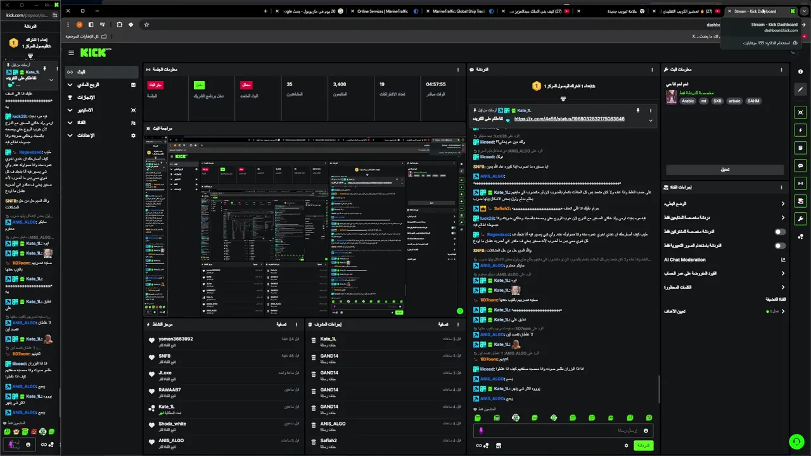Click trash icon next to Kate_1L moderator action

tap(314, 340)
